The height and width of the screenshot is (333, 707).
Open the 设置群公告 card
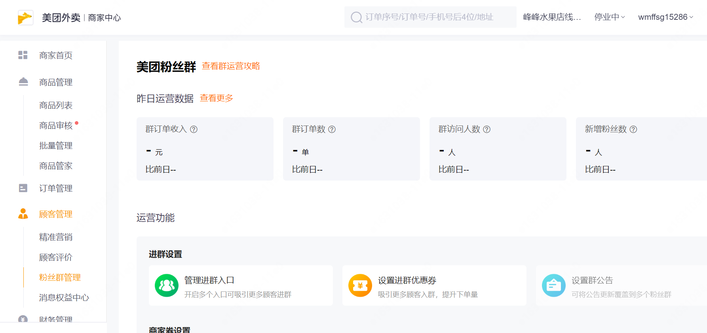(621, 285)
